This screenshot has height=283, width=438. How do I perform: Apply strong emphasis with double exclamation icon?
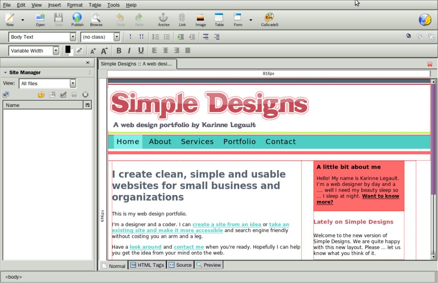(141, 37)
